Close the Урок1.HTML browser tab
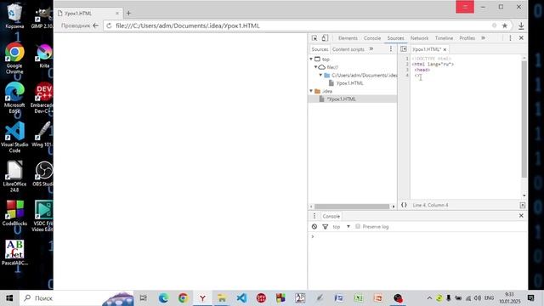Viewport: 544px width, 306px height. point(117,14)
